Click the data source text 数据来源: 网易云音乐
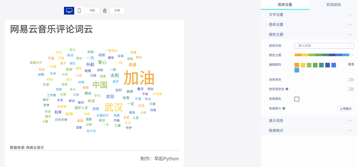 click(x=27, y=147)
